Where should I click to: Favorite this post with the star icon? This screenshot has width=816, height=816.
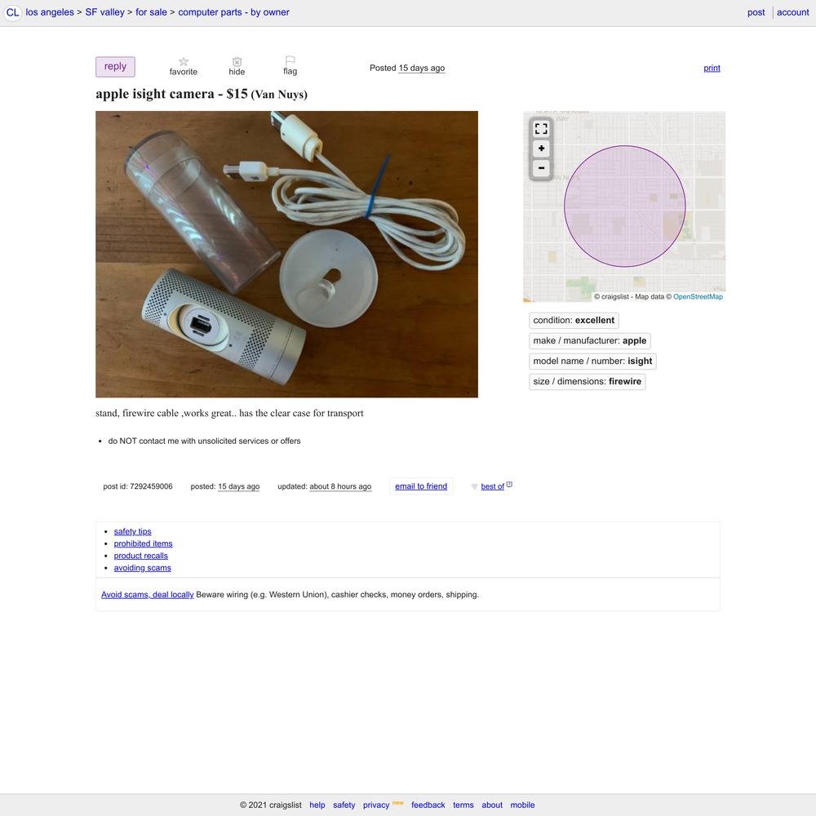coord(183,61)
